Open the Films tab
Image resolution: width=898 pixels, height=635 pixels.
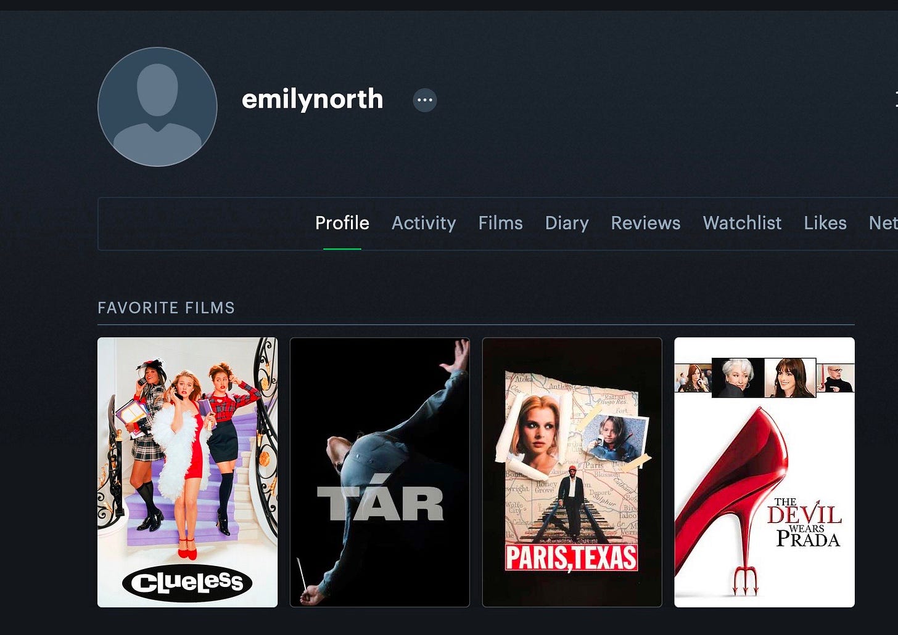pyautogui.click(x=501, y=223)
